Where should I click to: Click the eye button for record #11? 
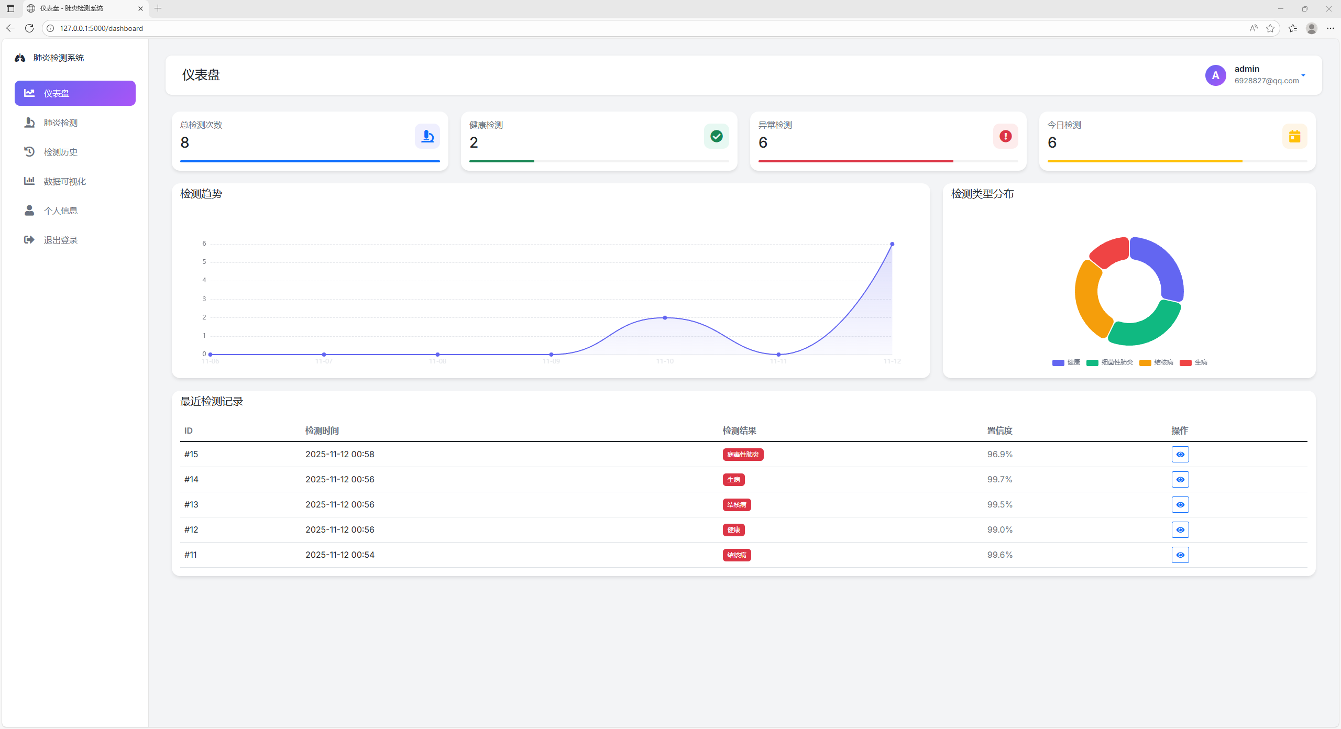[x=1180, y=555]
